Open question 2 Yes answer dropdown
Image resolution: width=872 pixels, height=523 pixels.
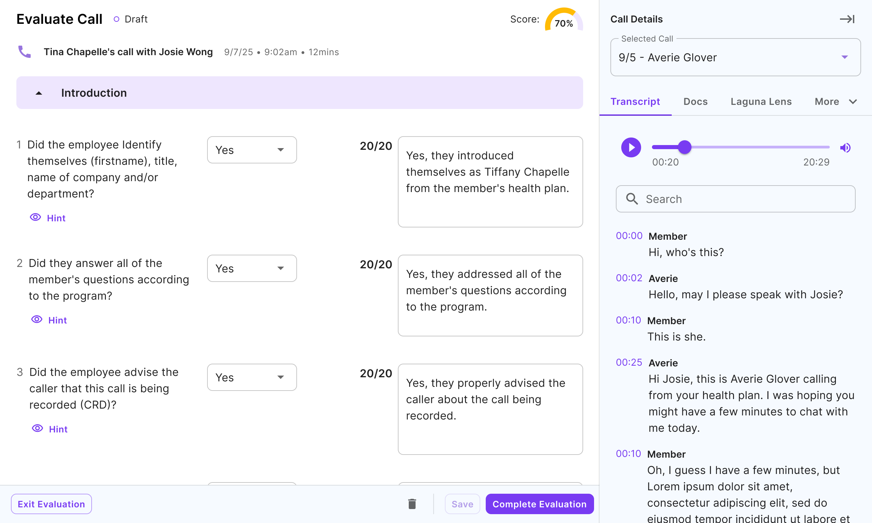click(x=252, y=268)
